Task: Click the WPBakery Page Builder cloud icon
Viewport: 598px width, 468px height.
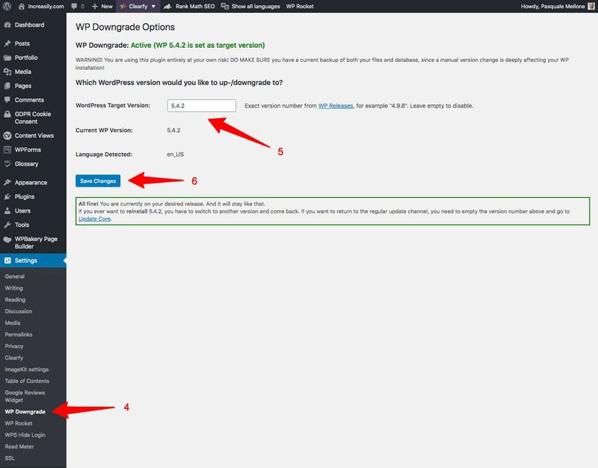Action: point(7,240)
